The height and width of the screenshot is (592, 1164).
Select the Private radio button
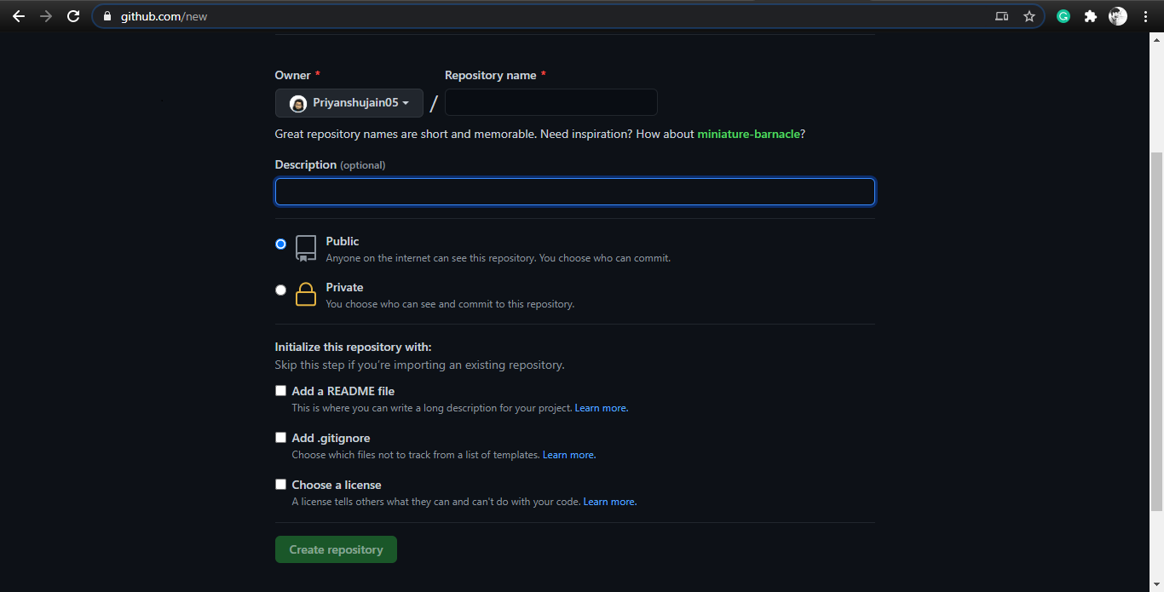tap(281, 290)
